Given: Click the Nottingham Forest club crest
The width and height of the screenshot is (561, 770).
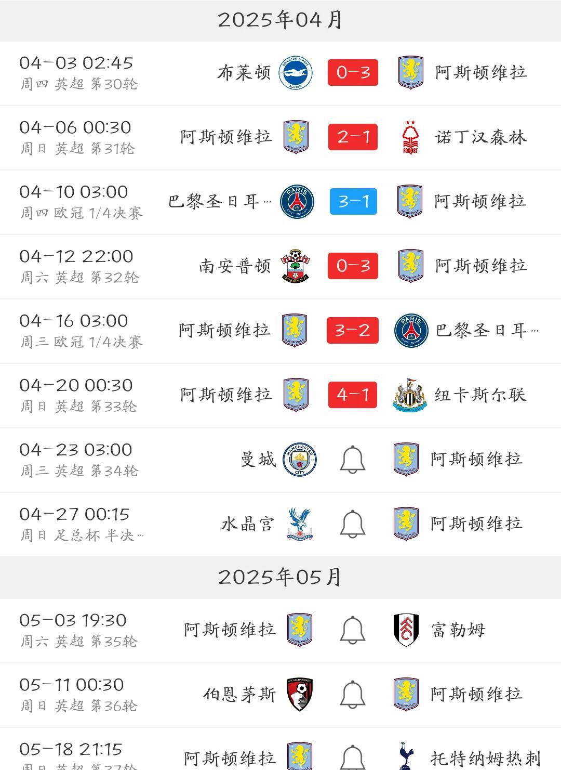Looking at the screenshot, I should coord(410,137).
